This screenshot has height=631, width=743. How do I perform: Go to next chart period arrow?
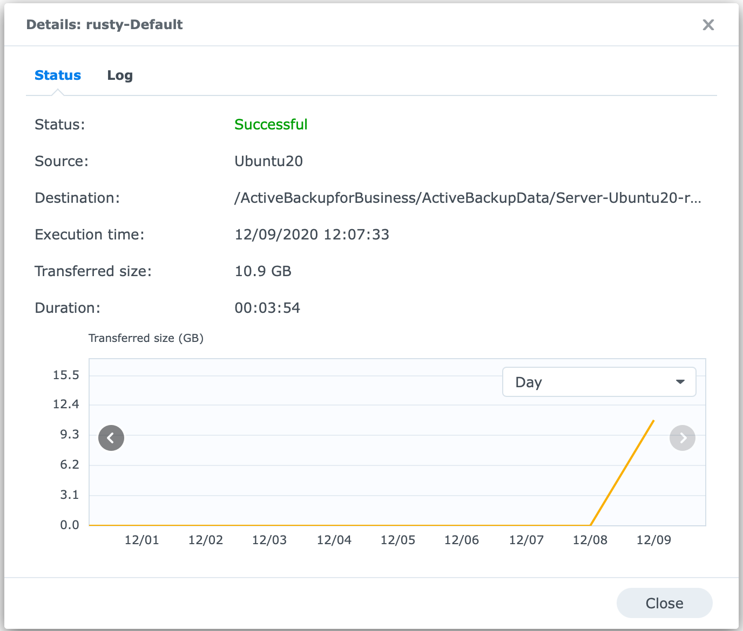point(683,438)
